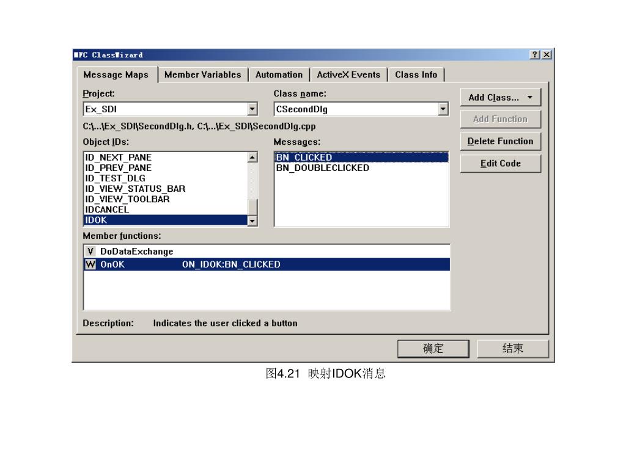Switch to ActiveX Events tab
626x469 pixels.
tap(348, 75)
